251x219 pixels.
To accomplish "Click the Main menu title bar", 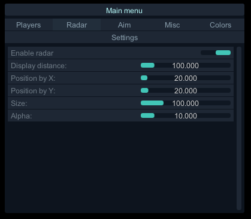I will pyautogui.click(x=125, y=10).
